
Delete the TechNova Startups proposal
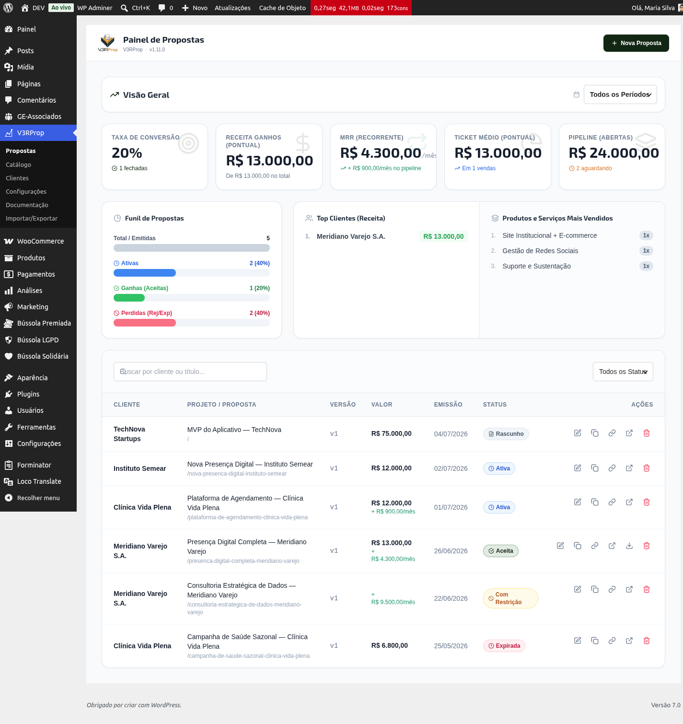tap(647, 433)
